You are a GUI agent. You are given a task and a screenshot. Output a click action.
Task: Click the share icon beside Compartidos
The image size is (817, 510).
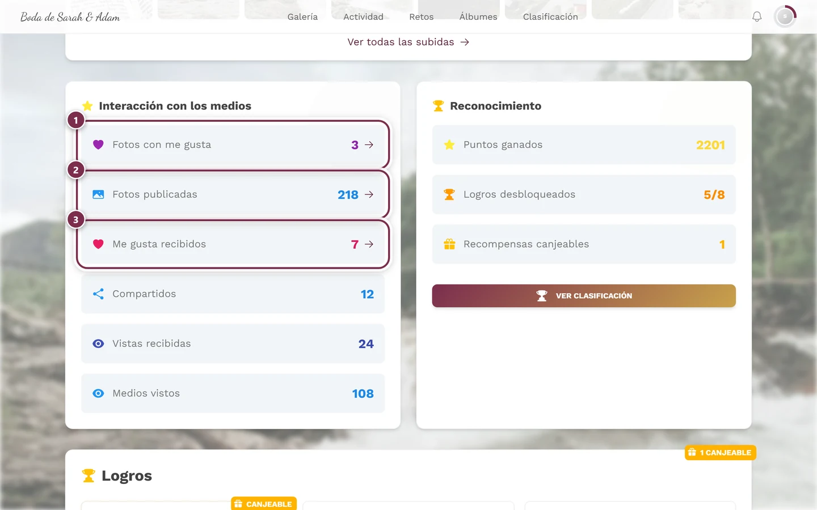click(x=98, y=294)
